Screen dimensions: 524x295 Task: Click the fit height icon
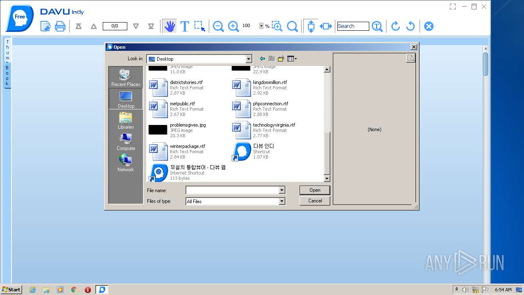coord(311,26)
